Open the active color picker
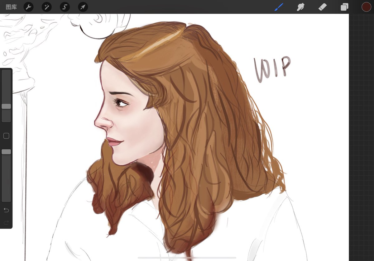The height and width of the screenshot is (261, 374). tap(366, 7)
